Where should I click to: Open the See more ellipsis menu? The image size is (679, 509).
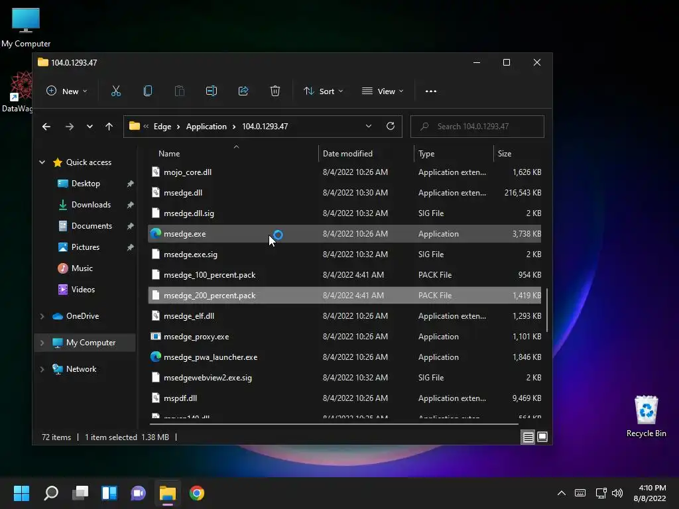pyautogui.click(x=431, y=91)
